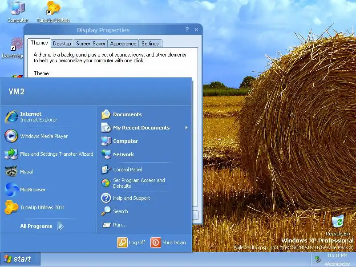Click the red Shut Down icon
Screen dimensions: 356x267
click(155, 243)
